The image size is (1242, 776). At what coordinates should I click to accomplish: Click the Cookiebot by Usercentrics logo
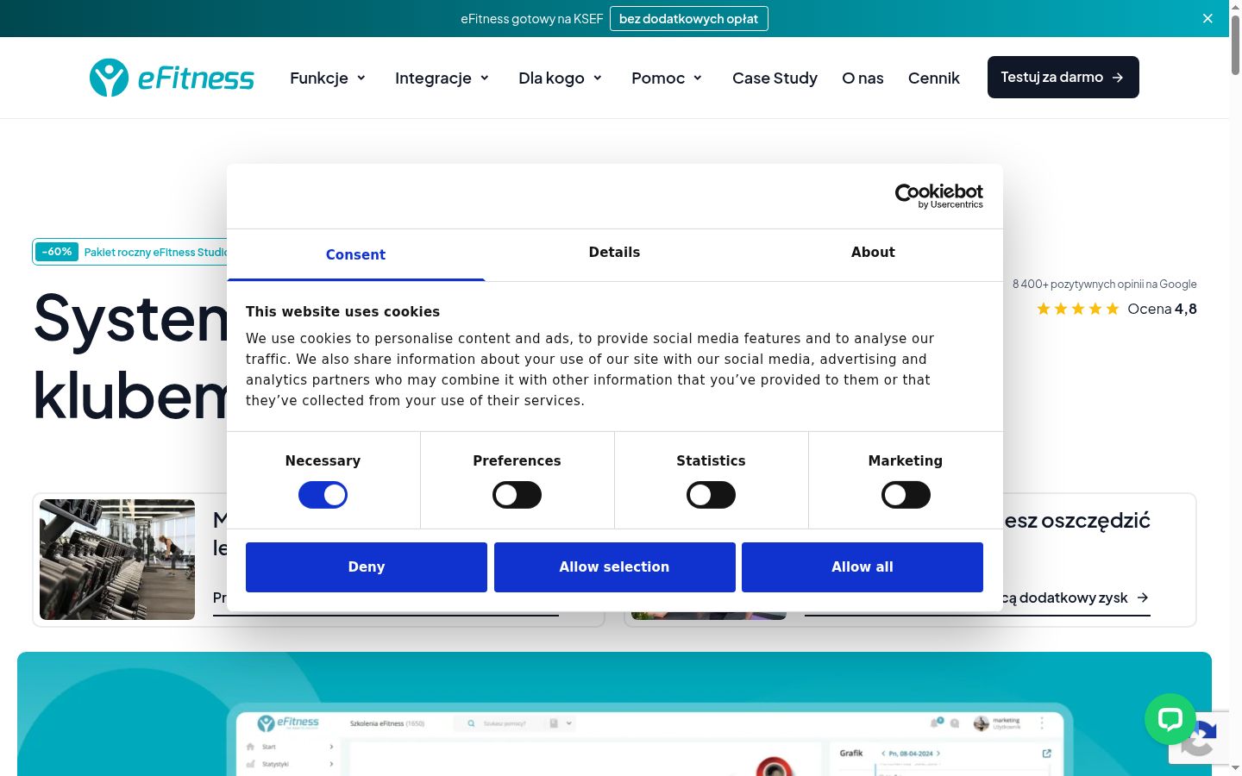(938, 196)
